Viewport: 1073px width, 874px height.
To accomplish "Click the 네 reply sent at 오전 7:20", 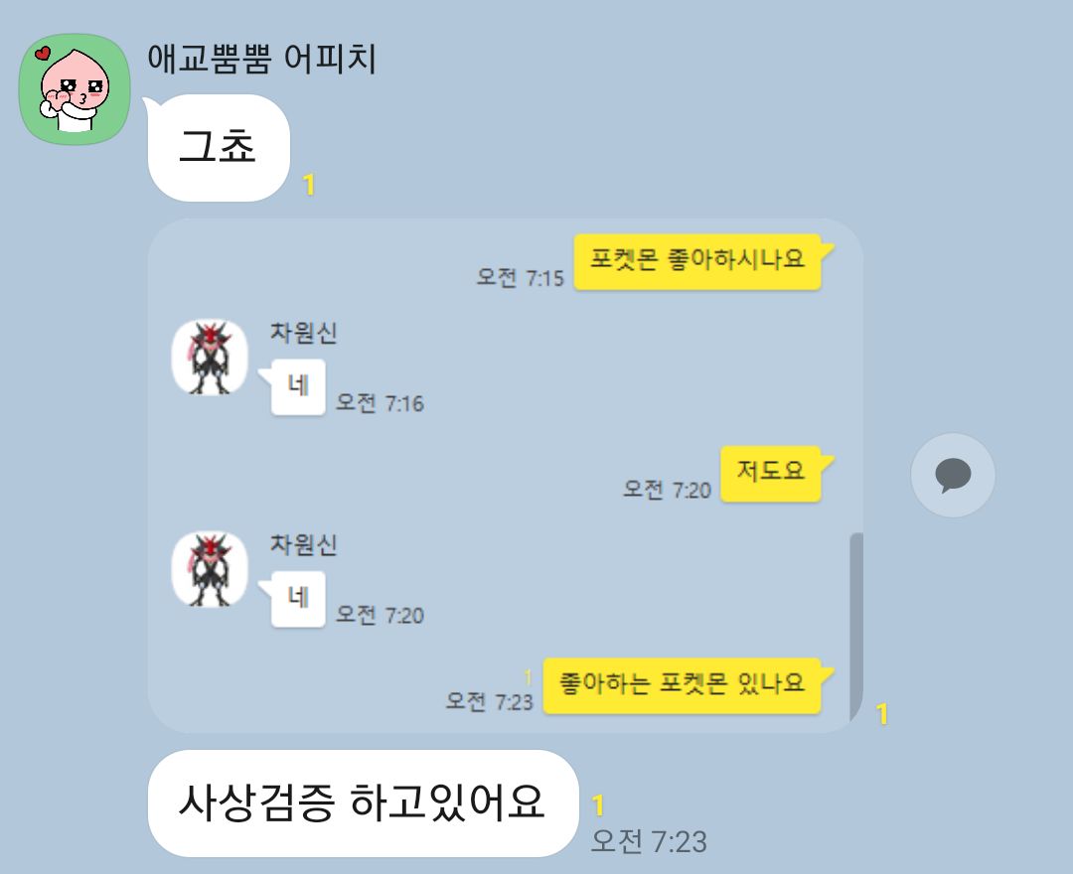I will [x=298, y=599].
